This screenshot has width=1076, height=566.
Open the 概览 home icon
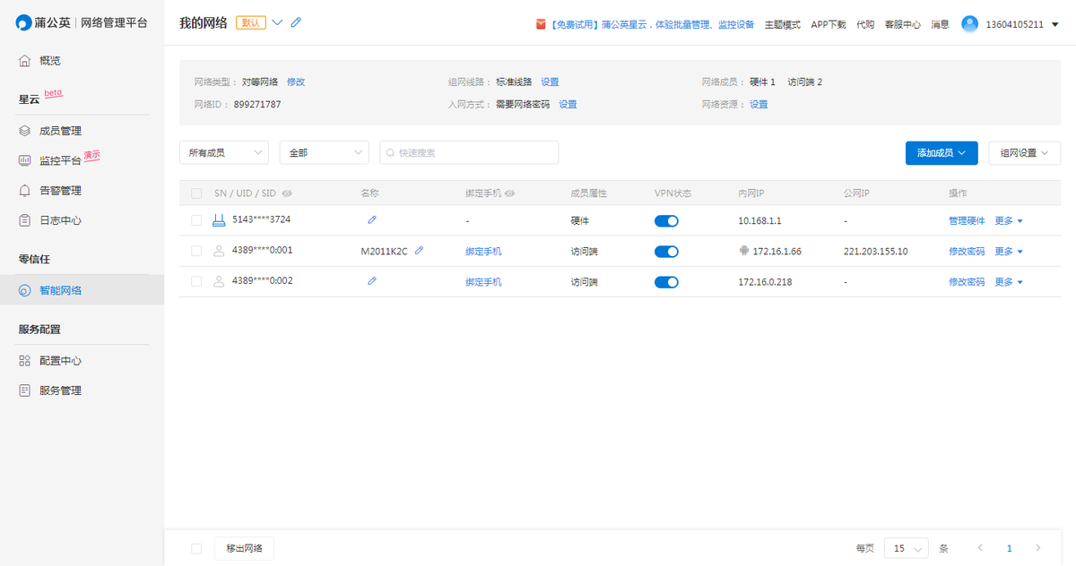pos(25,61)
